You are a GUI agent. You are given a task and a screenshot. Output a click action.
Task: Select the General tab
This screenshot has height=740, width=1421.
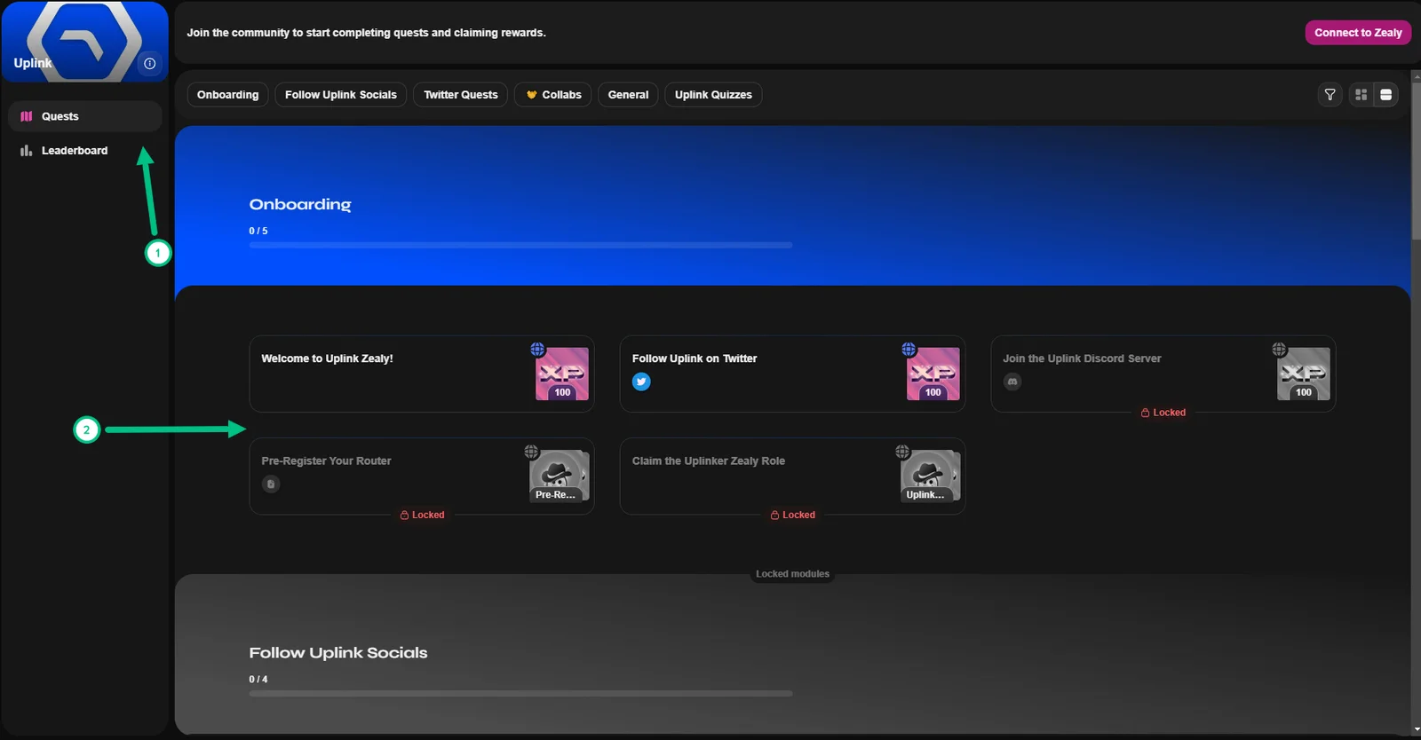[628, 95]
